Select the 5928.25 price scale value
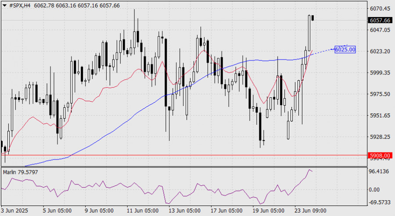 point(380,137)
